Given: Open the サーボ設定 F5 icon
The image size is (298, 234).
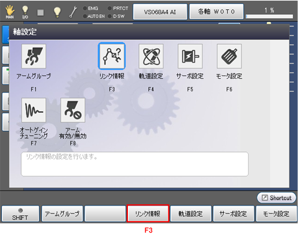Looking at the screenshot, I should click(190, 56).
